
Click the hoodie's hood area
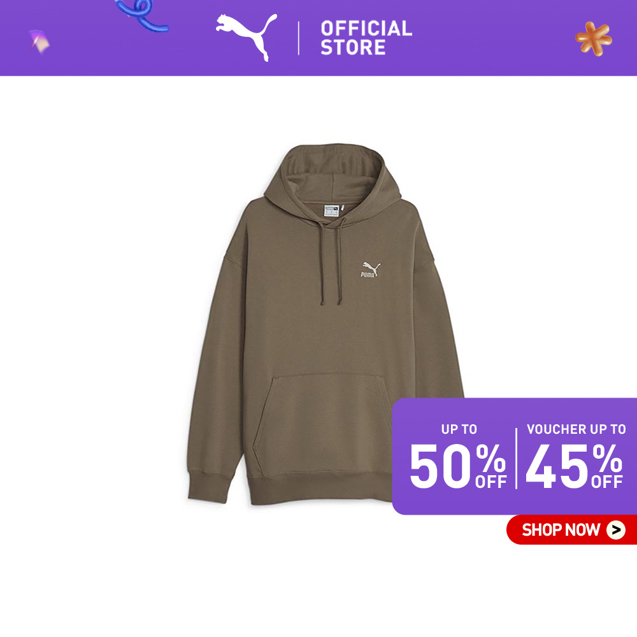pos(333,175)
